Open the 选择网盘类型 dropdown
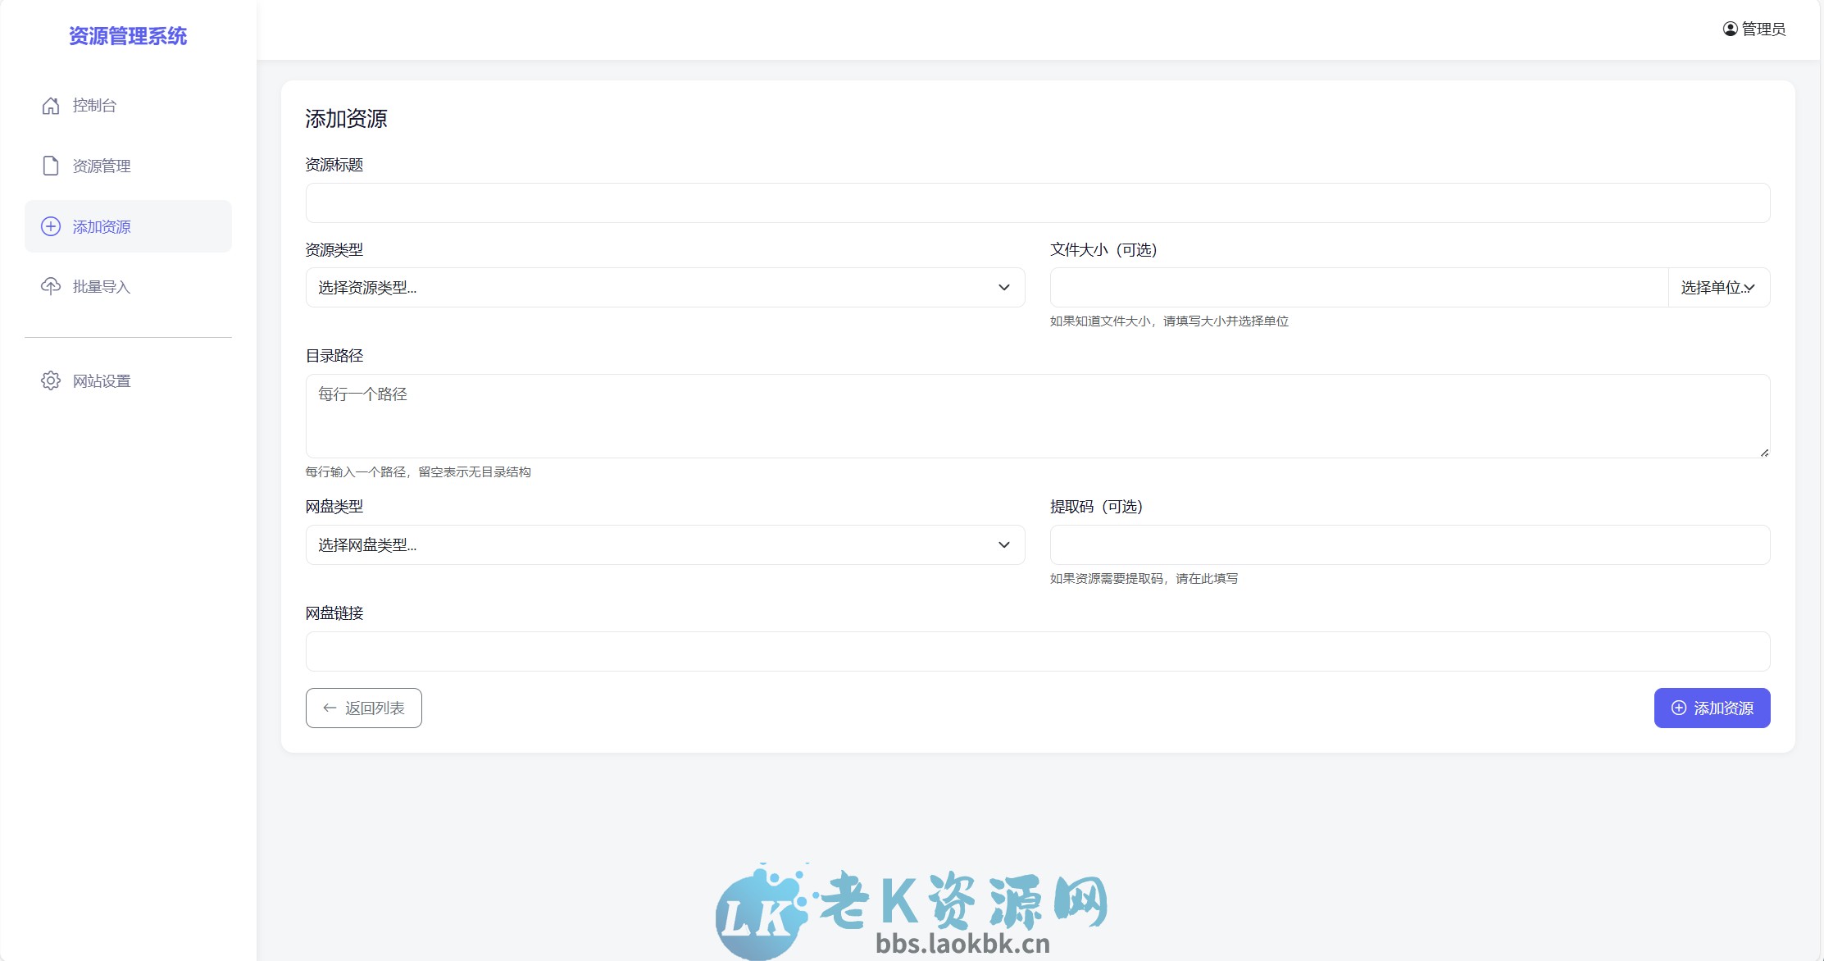The width and height of the screenshot is (1824, 961). [x=664, y=544]
